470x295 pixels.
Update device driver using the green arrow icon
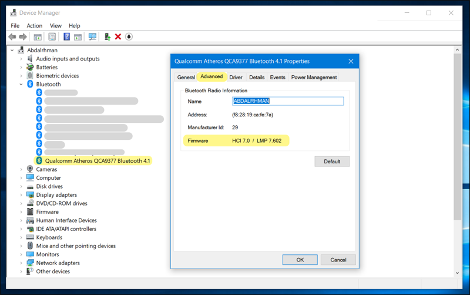(x=108, y=36)
